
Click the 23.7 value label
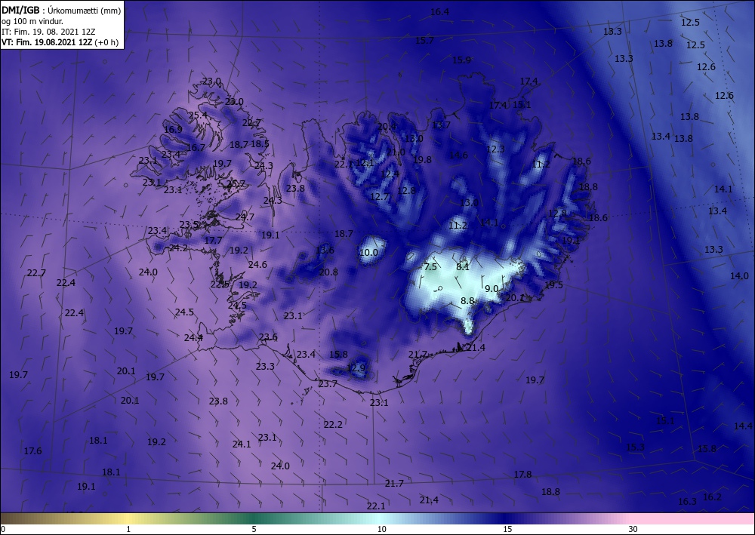click(x=328, y=384)
